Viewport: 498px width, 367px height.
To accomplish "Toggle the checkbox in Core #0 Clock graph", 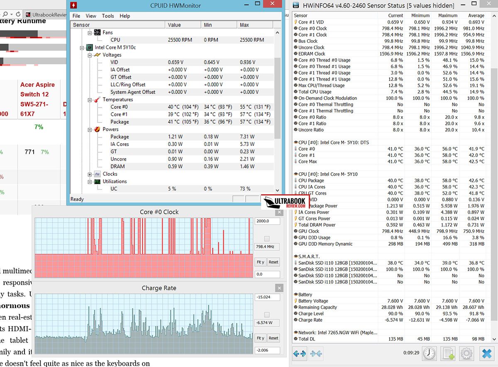I will 267,238.
